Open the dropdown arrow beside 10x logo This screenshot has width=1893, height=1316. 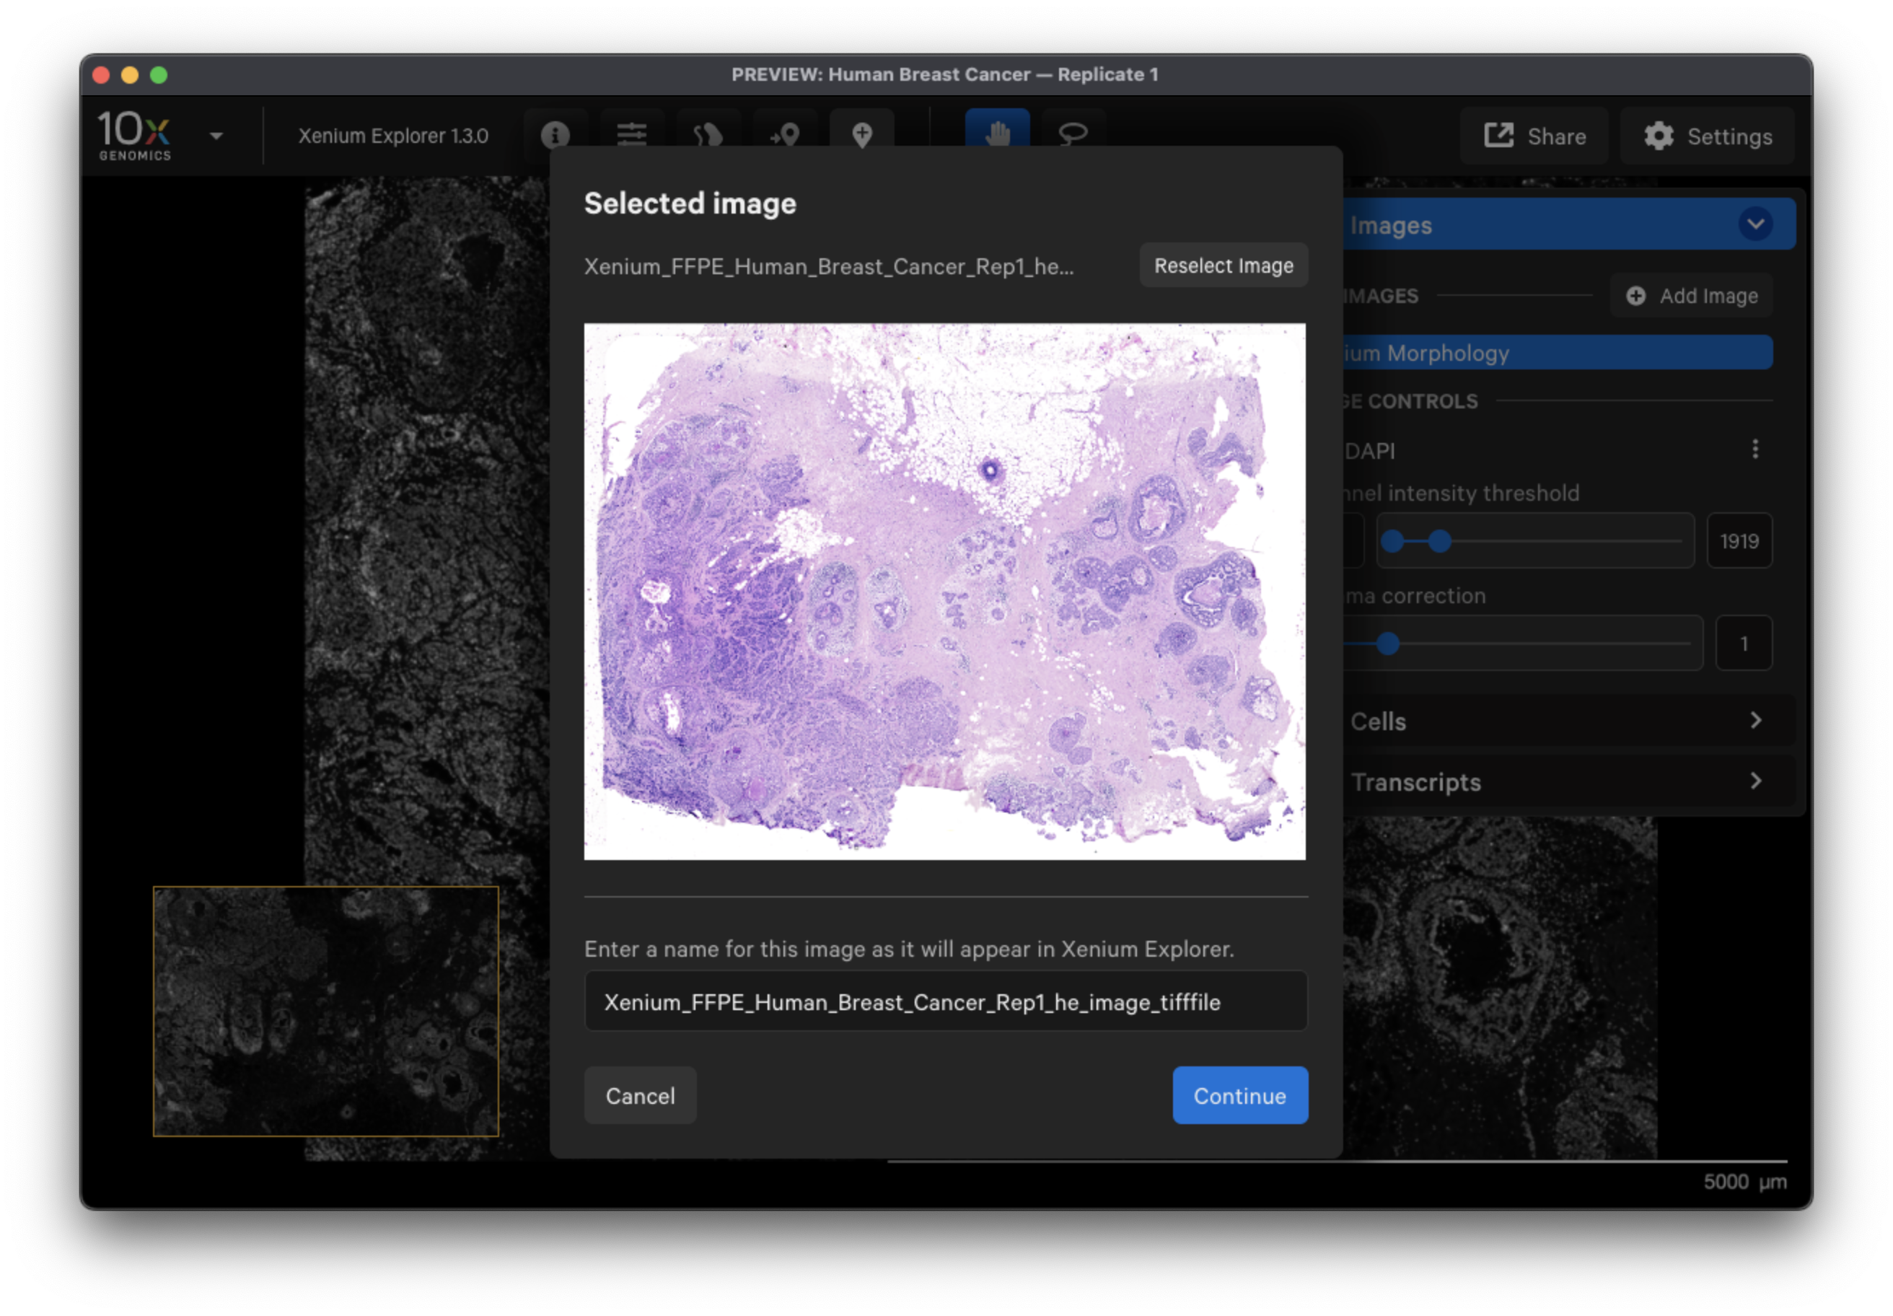coord(216,136)
